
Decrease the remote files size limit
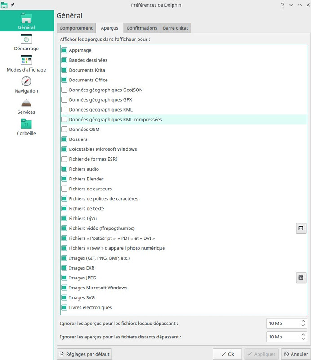click(x=303, y=339)
